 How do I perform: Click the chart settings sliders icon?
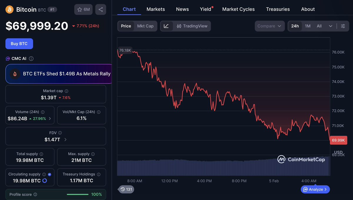343,26
